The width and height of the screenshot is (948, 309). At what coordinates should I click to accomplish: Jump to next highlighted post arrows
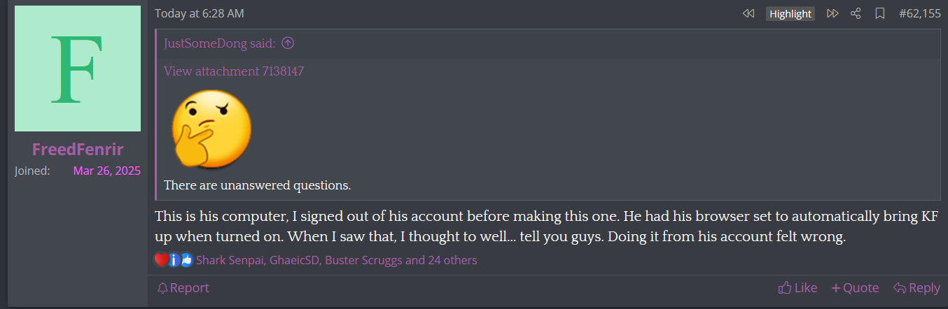(832, 14)
